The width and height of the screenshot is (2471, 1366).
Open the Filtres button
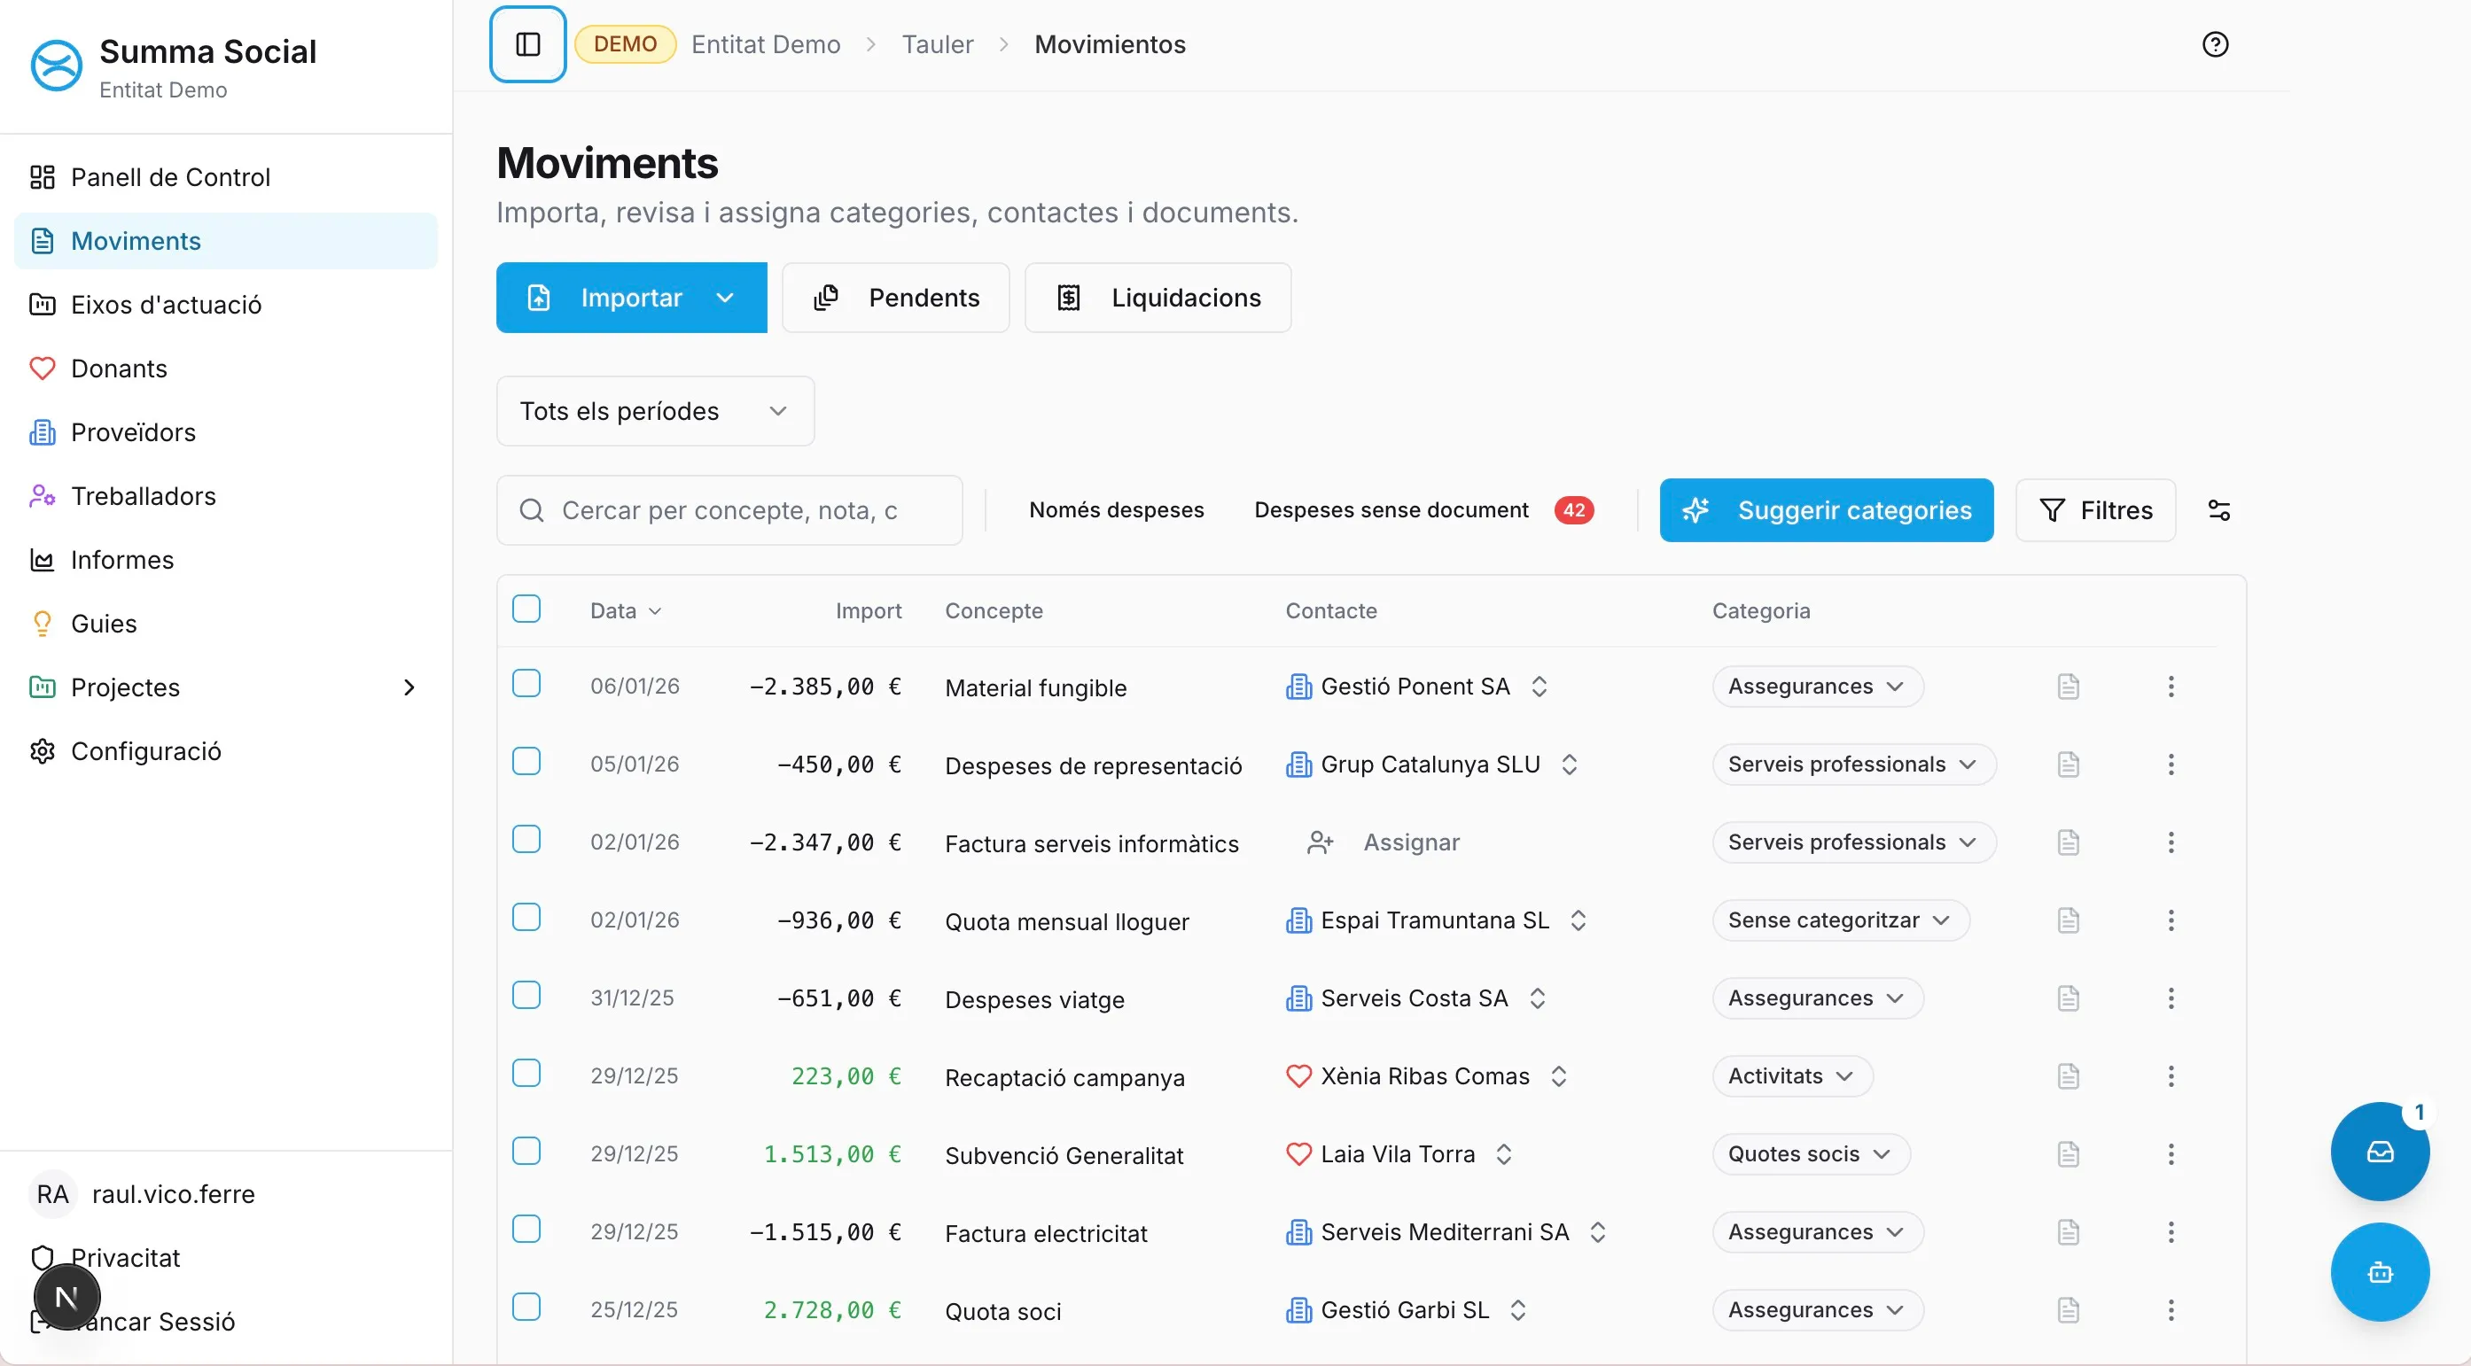(x=2096, y=510)
